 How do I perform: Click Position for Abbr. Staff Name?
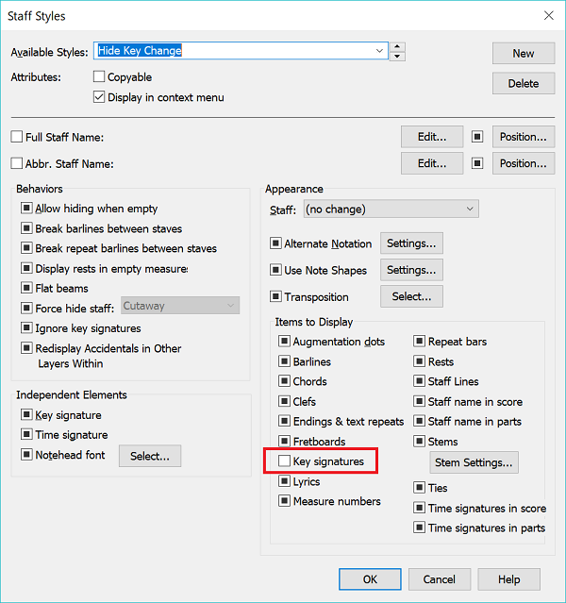point(523,163)
